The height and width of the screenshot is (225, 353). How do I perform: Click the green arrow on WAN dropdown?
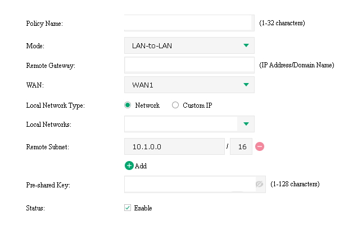tap(246, 85)
